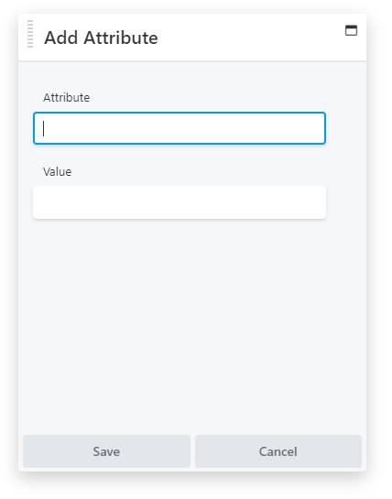Click the gap between the Attribute input and Value label

(x=180, y=156)
